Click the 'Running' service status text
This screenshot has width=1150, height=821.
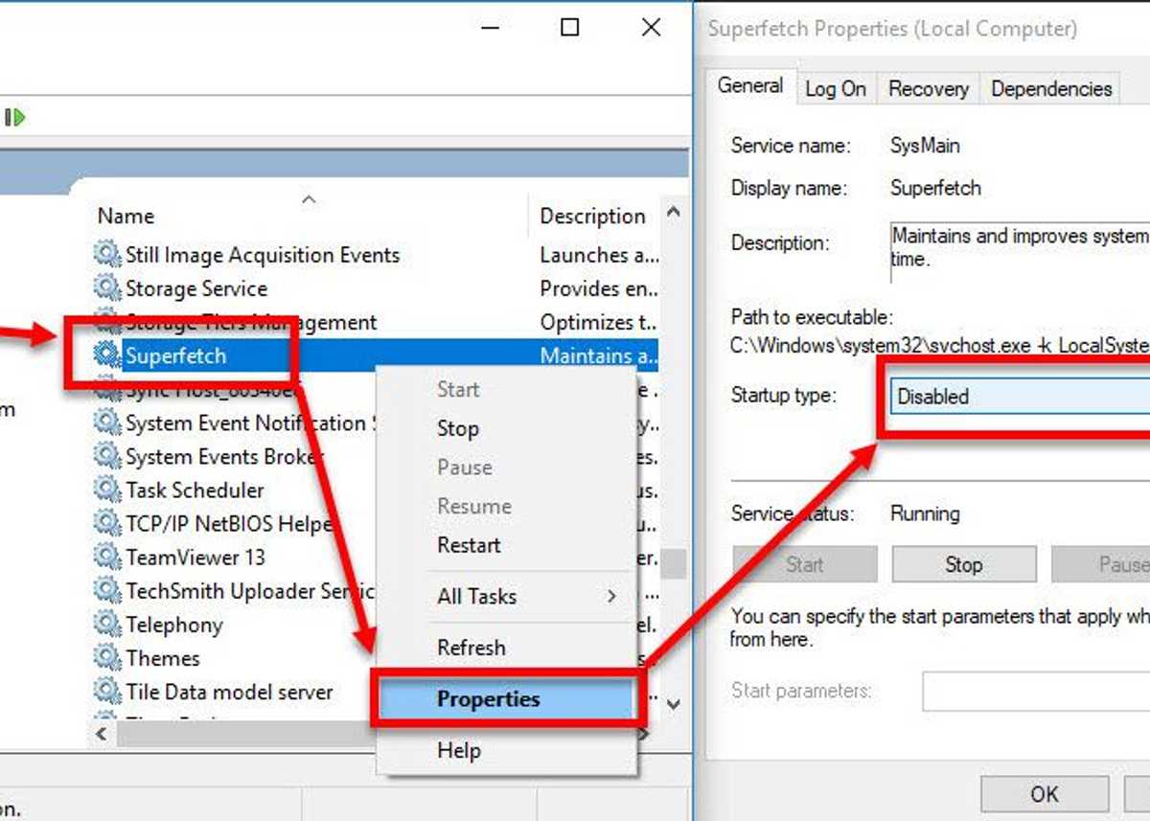pyautogui.click(x=925, y=513)
